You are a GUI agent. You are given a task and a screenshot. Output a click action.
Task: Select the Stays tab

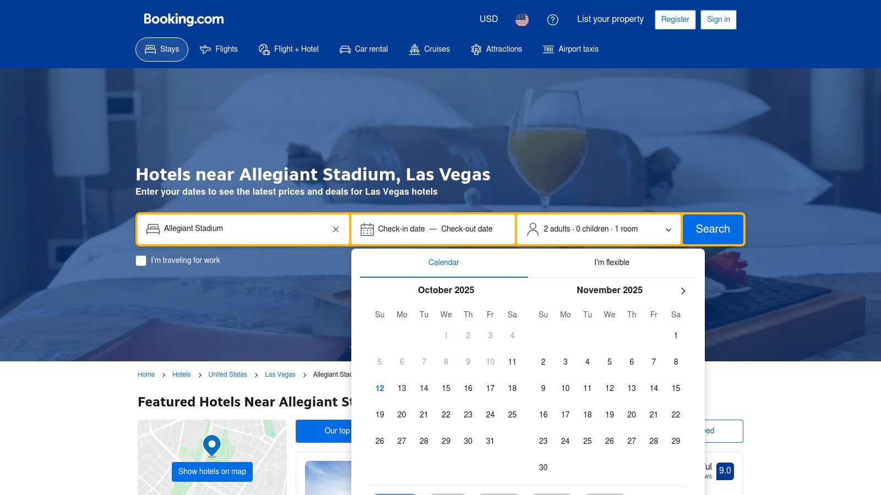(x=162, y=50)
